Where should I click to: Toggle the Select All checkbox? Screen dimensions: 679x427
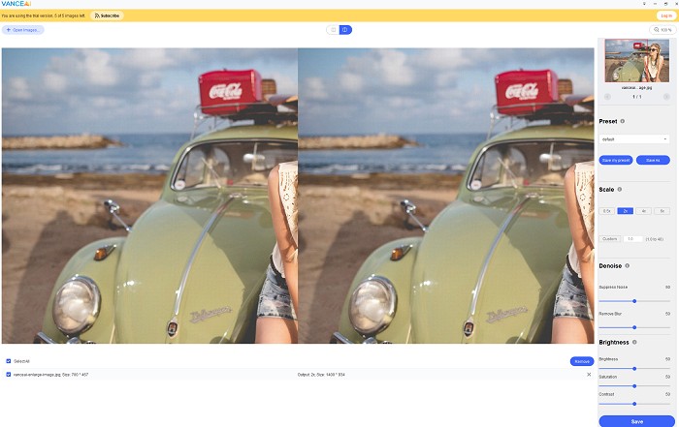(x=9, y=361)
